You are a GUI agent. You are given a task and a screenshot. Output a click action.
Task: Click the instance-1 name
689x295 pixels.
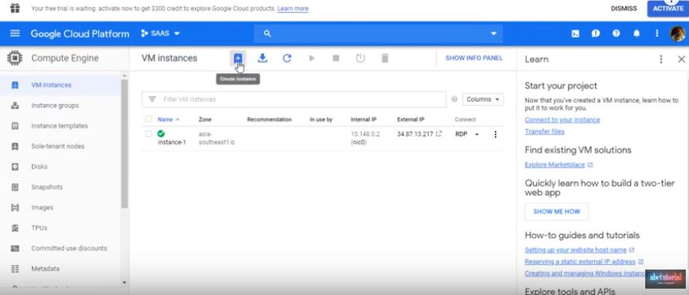(x=172, y=142)
